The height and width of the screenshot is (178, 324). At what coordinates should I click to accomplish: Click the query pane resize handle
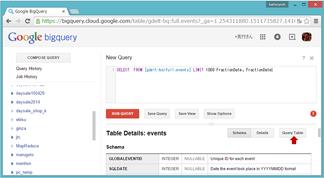[211, 124]
